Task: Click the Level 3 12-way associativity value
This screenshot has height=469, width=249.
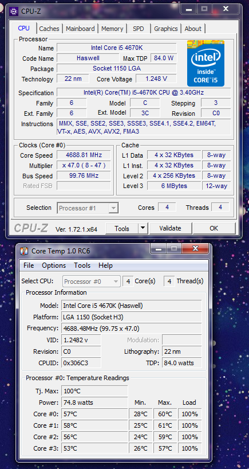Action: pos(216,186)
